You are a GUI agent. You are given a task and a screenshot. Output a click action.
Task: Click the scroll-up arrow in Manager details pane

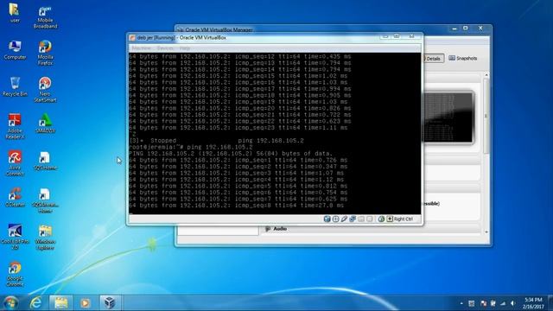coord(486,75)
